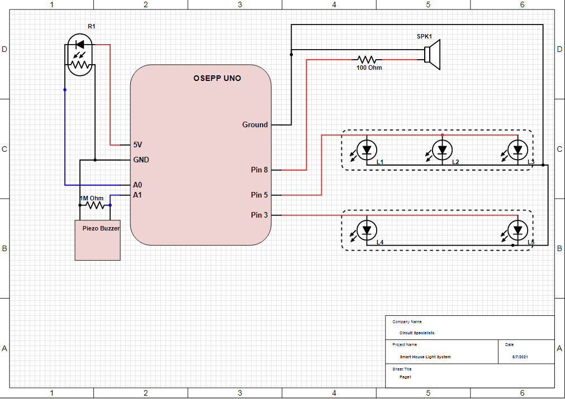
Task: Click the Date field heading
Action: (510, 345)
